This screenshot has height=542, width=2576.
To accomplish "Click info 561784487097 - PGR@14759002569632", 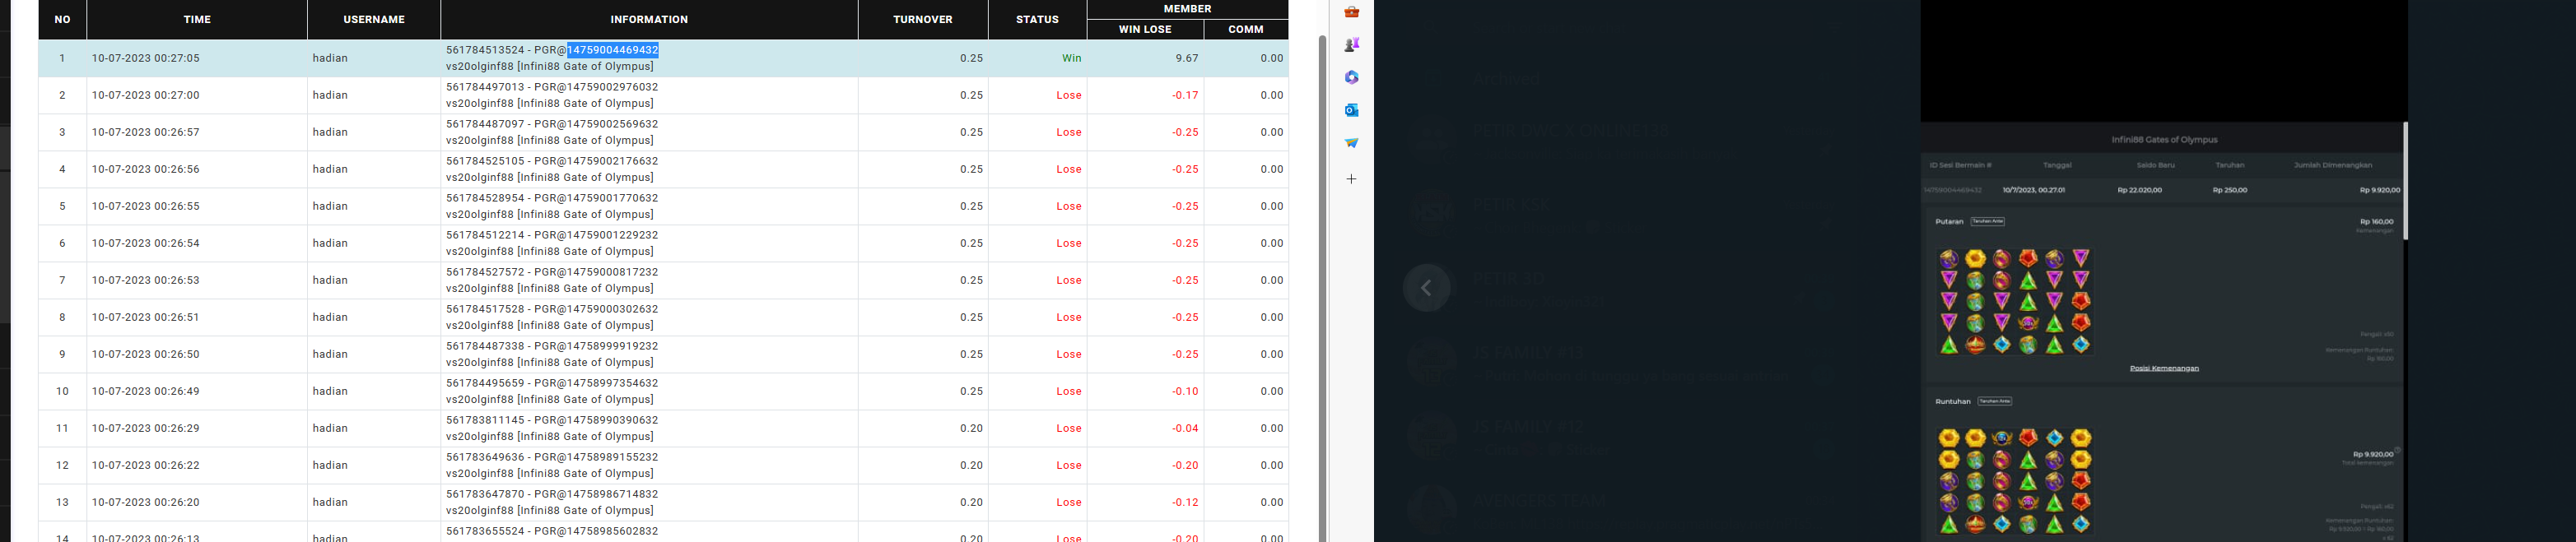I will (x=552, y=123).
